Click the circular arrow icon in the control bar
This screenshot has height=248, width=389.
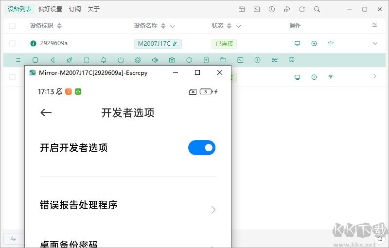click(189, 60)
